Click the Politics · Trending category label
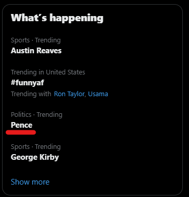 click(37, 115)
